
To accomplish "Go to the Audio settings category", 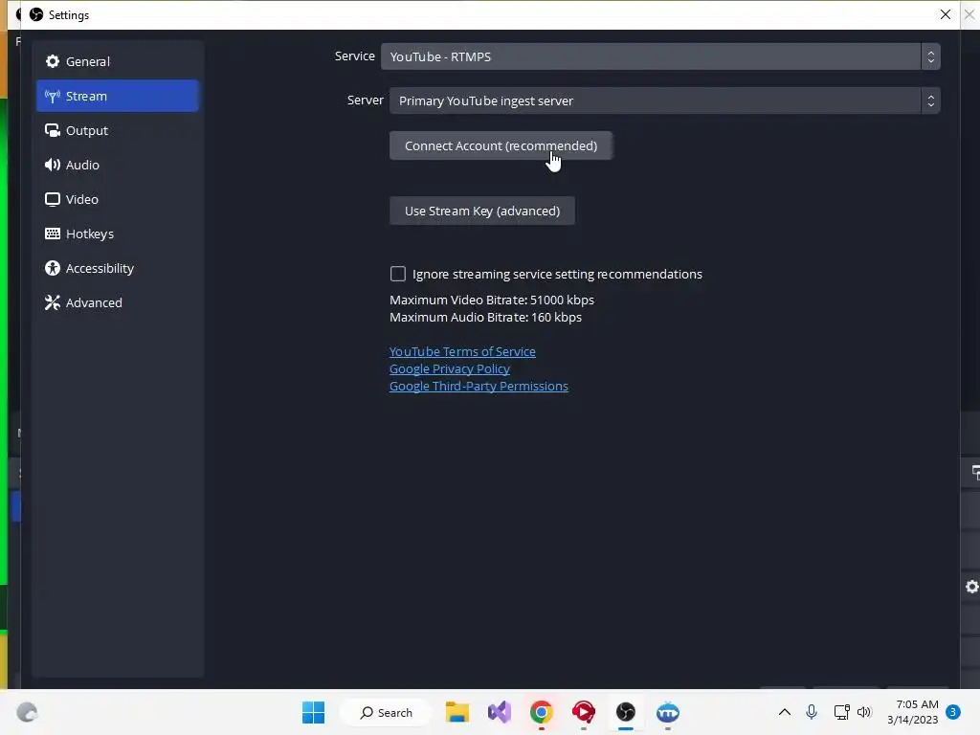I will (118, 165).
